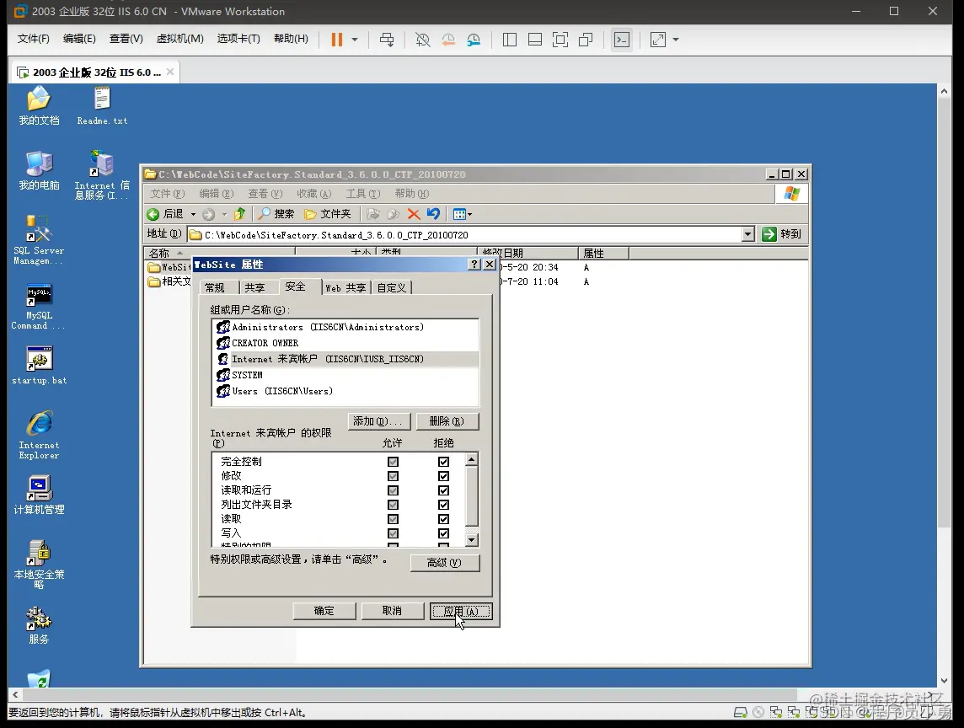Open Explorer 查看(V) menu
Image resolution: width=964 pixels, height=728 pixels.
tap(265, 194)
